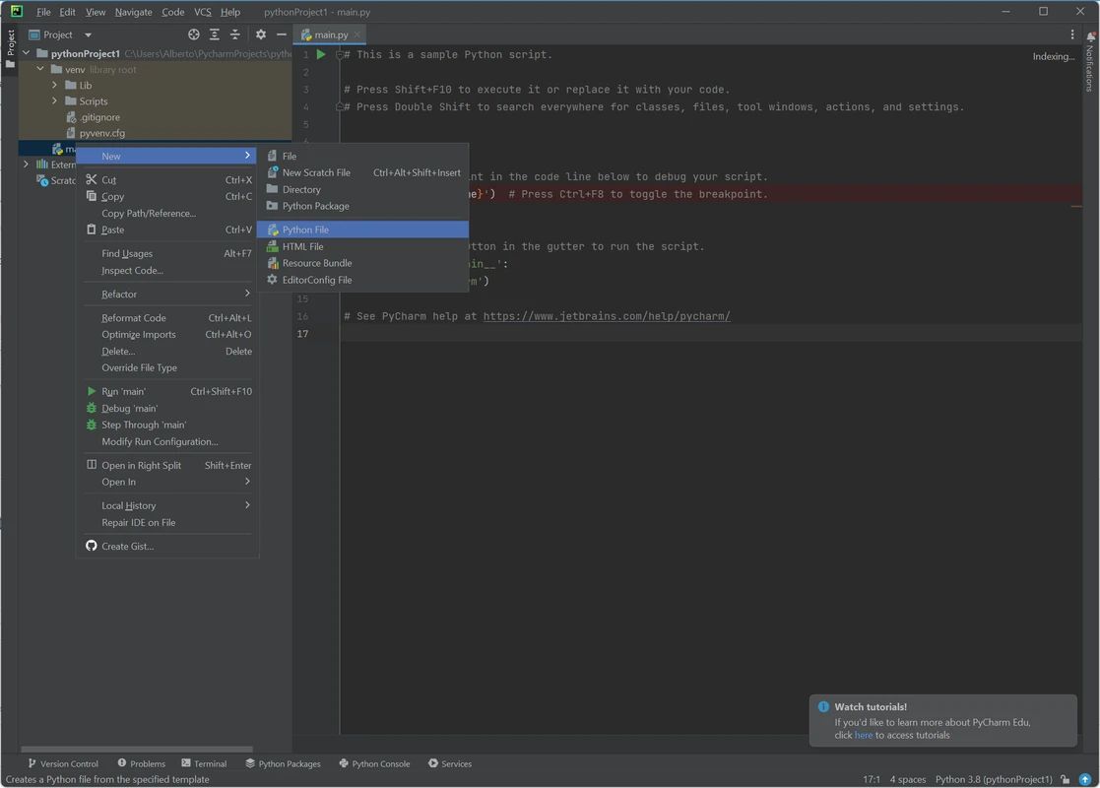The height and width of the screenshot is (788, 1100).
Task: Expand Open In submenu
Action: point(167,482)
